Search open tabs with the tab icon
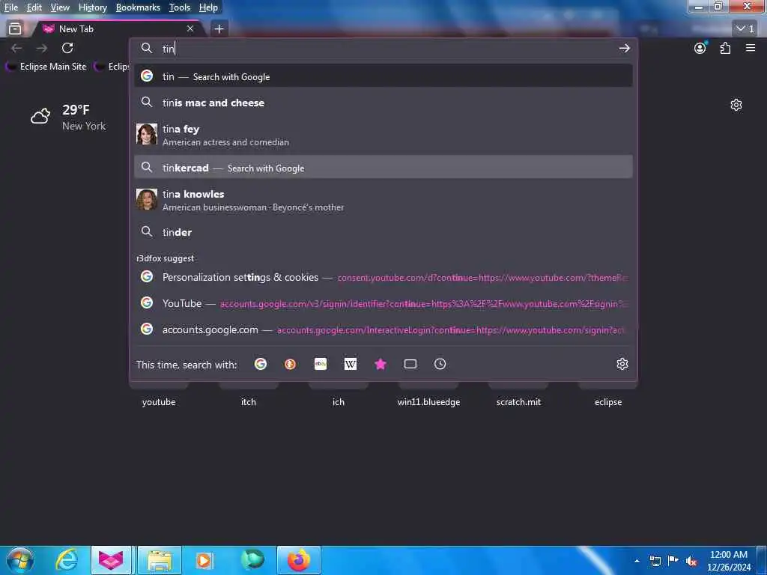This screenshot has width=767, height=575. point(410,364)
